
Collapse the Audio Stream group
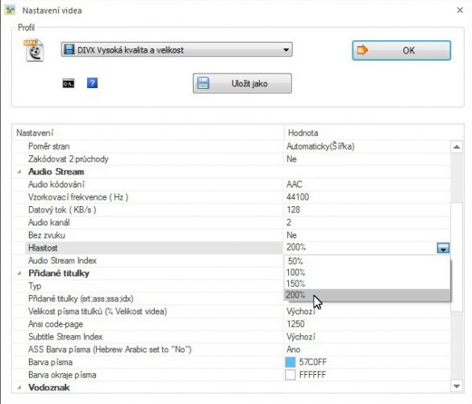coord(19,172)
